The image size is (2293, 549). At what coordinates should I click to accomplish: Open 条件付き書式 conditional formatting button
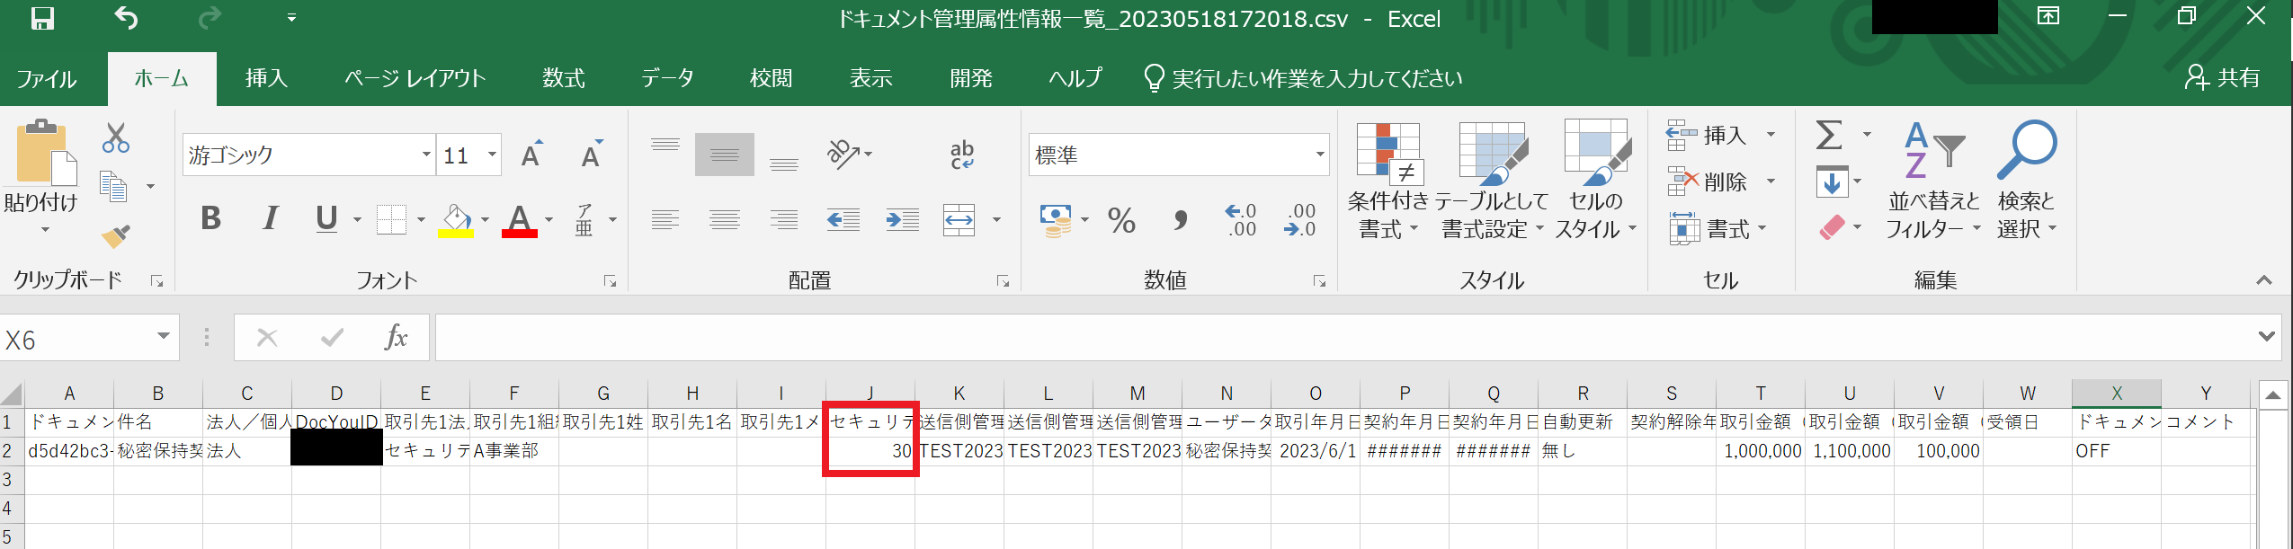point(1387,182)
